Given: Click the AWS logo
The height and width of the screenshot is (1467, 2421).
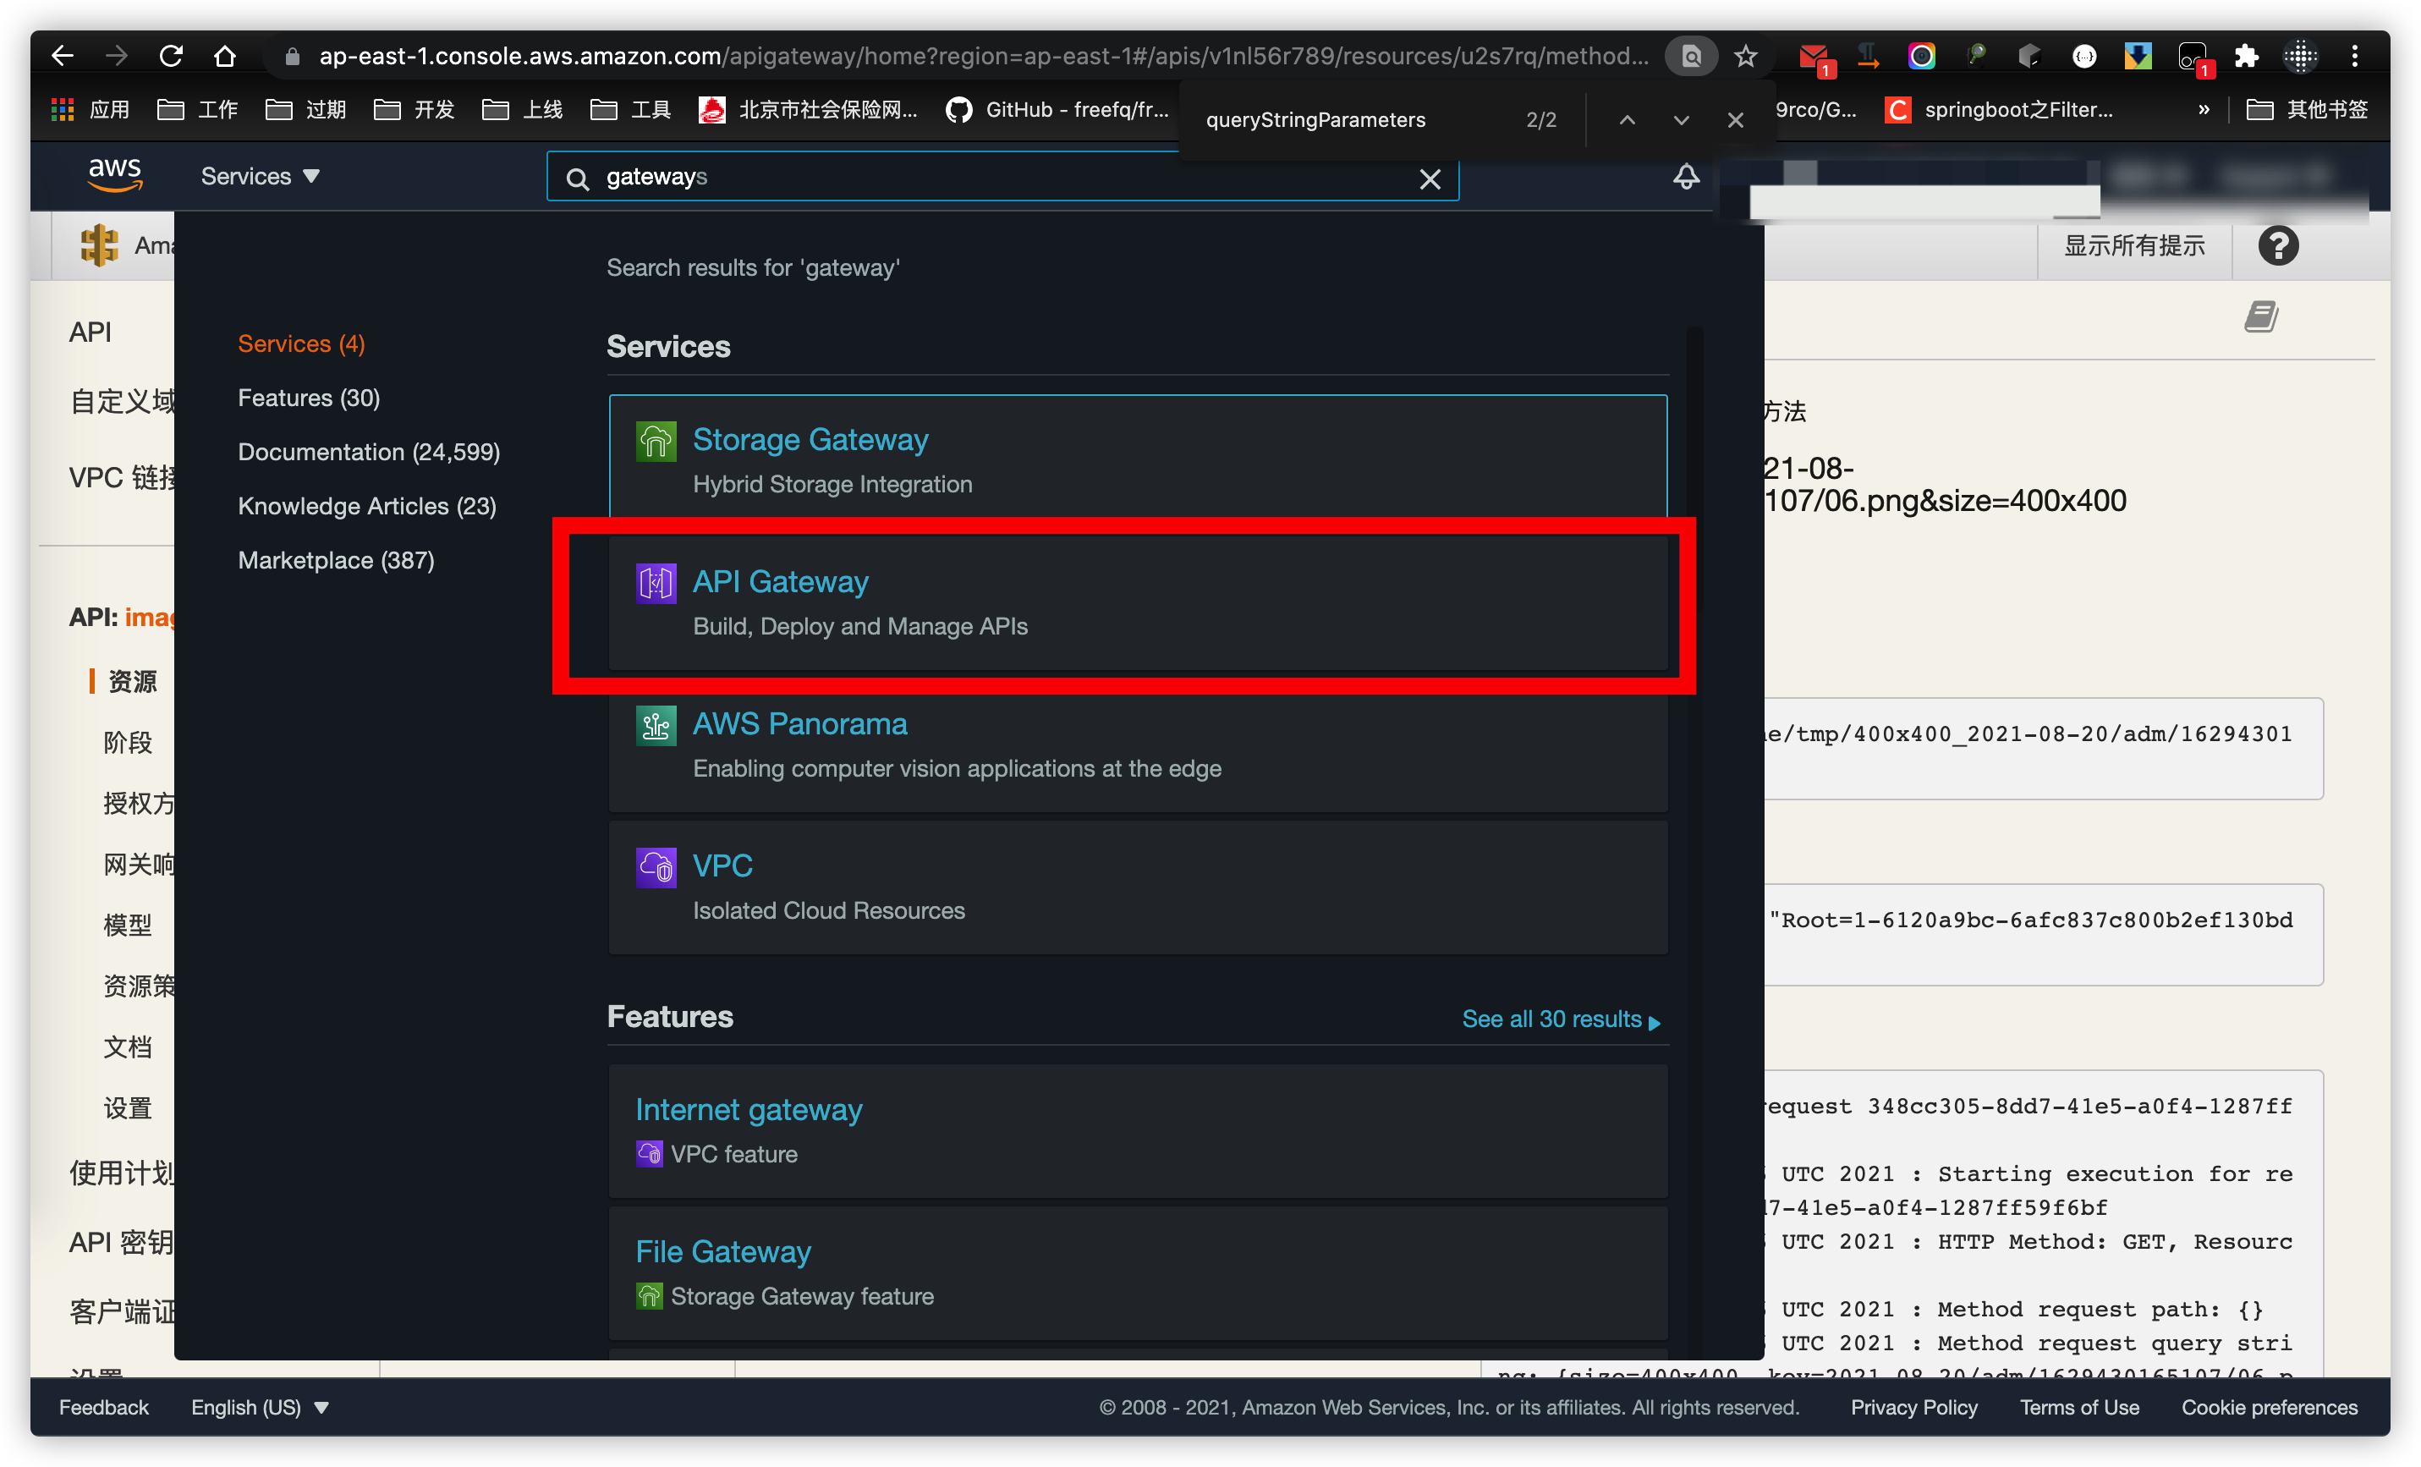Looking at the screenshot, I should tap(115, 175).
